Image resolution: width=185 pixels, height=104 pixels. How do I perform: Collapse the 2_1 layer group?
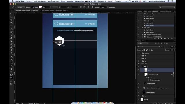click(141, 64)
